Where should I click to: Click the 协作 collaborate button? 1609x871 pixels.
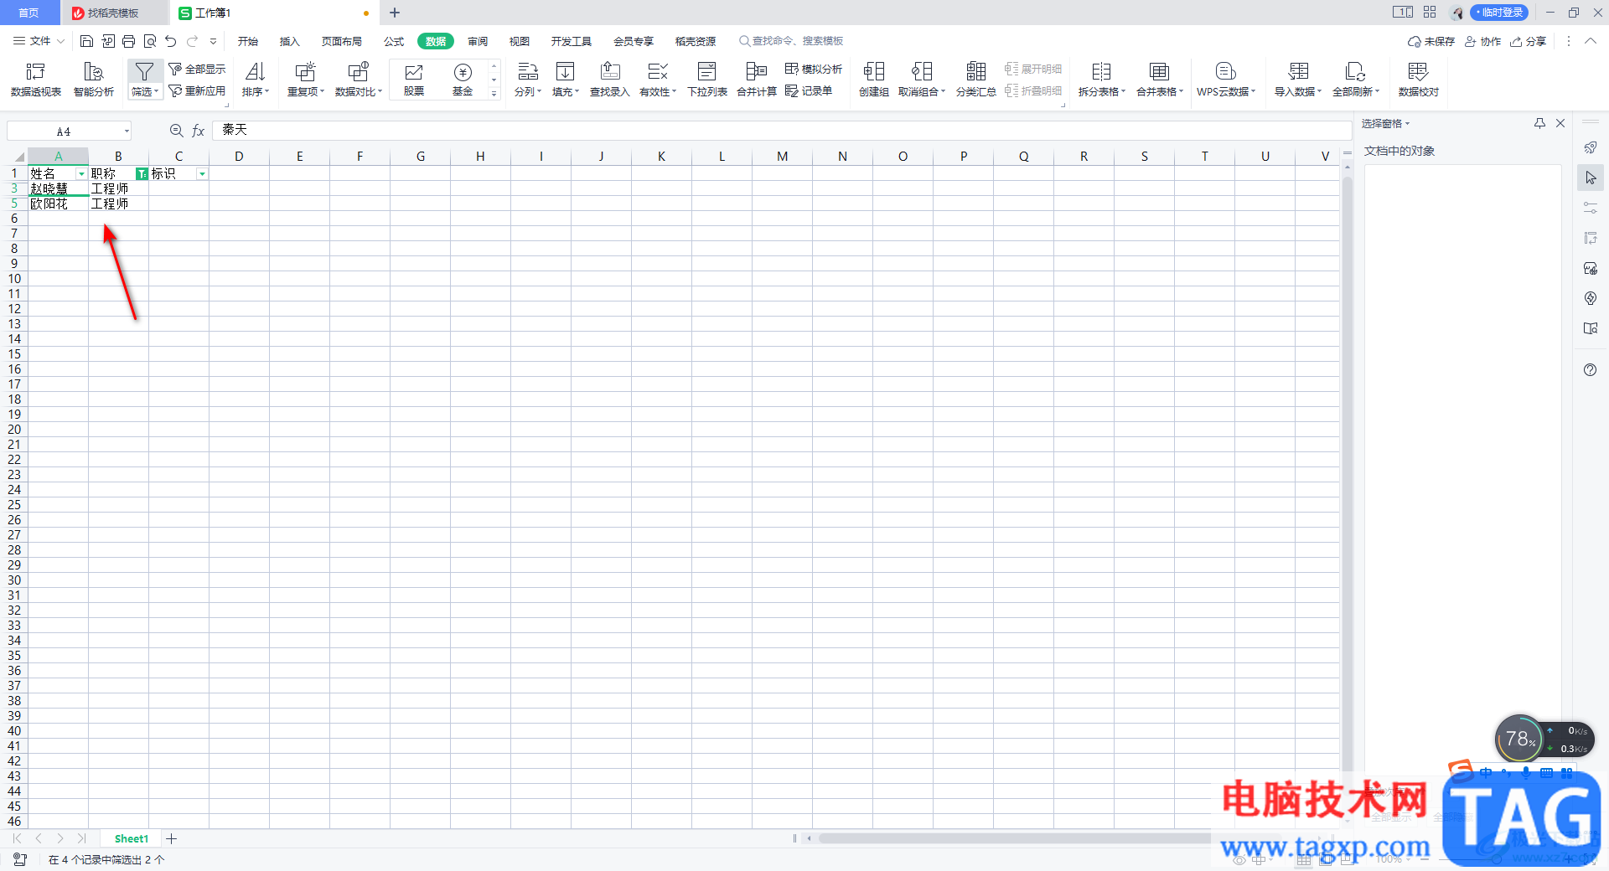[1482, 41]
